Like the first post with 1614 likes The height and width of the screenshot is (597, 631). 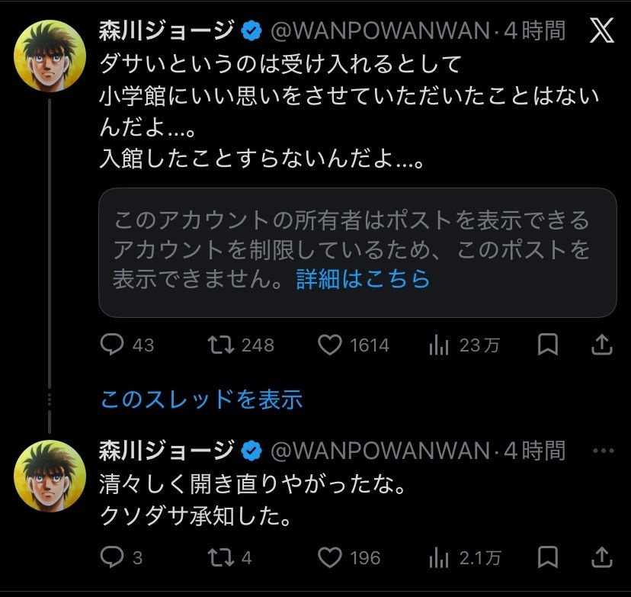pos(329,345)
